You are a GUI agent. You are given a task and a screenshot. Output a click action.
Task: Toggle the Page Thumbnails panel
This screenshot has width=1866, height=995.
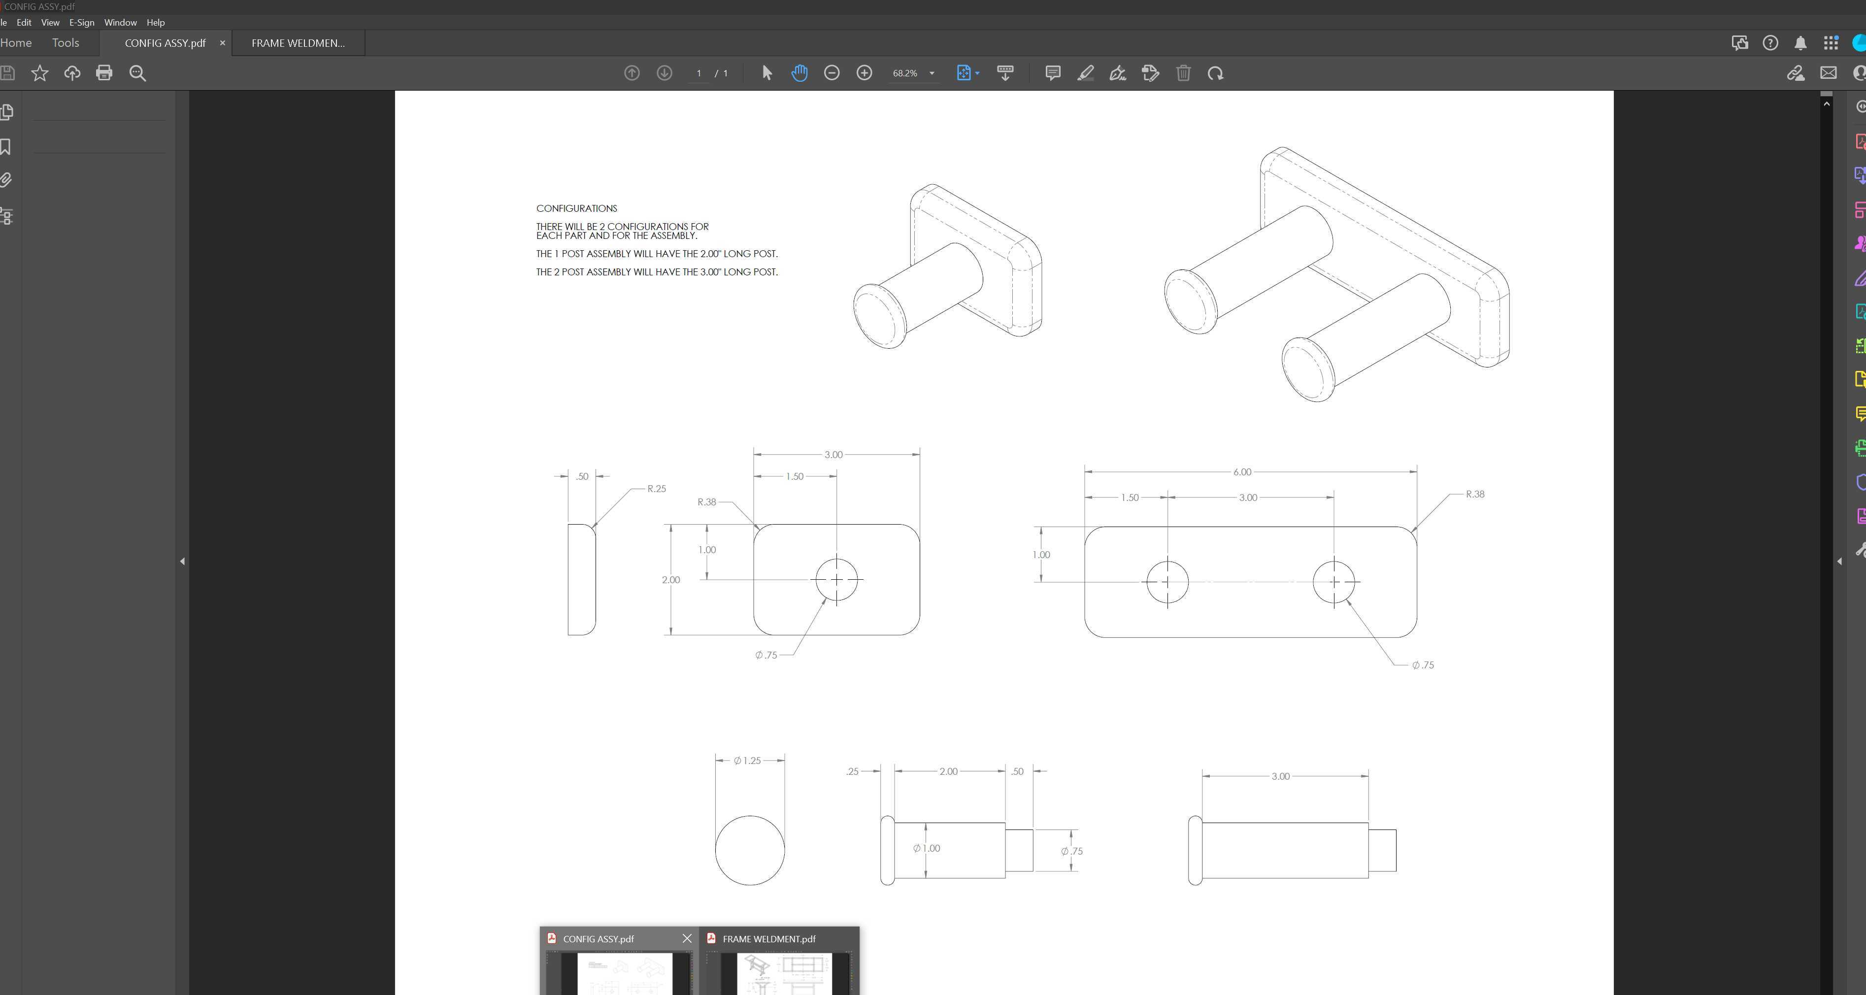point(6,112)
